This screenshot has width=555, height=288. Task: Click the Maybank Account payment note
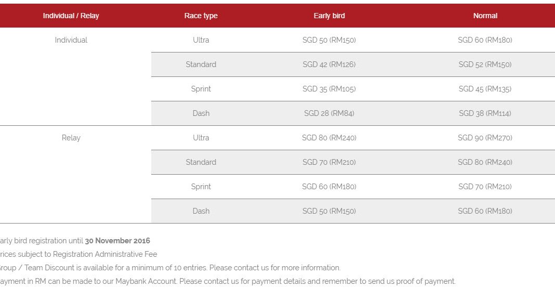click(x=228, y=281)
